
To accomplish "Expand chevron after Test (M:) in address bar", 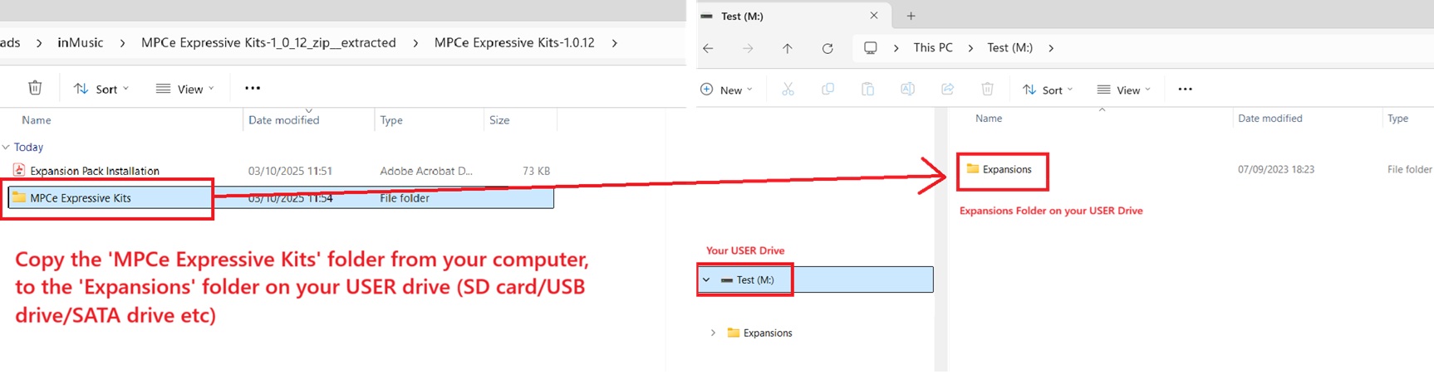I will (1051, 48).
